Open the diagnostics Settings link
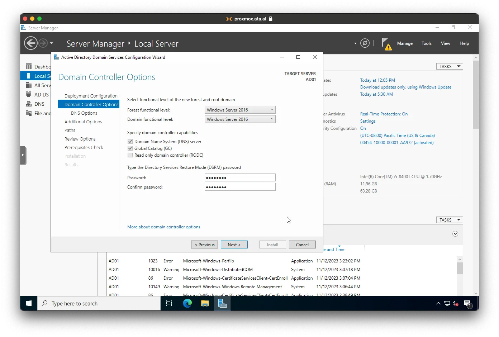This screenshot has width=499, height=337. (368, 121)
